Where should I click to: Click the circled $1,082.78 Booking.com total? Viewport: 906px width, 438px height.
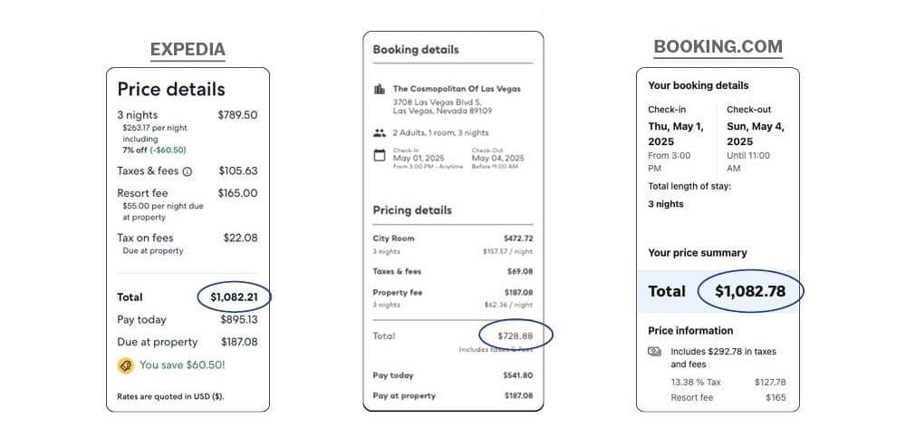tap(750, 292)
